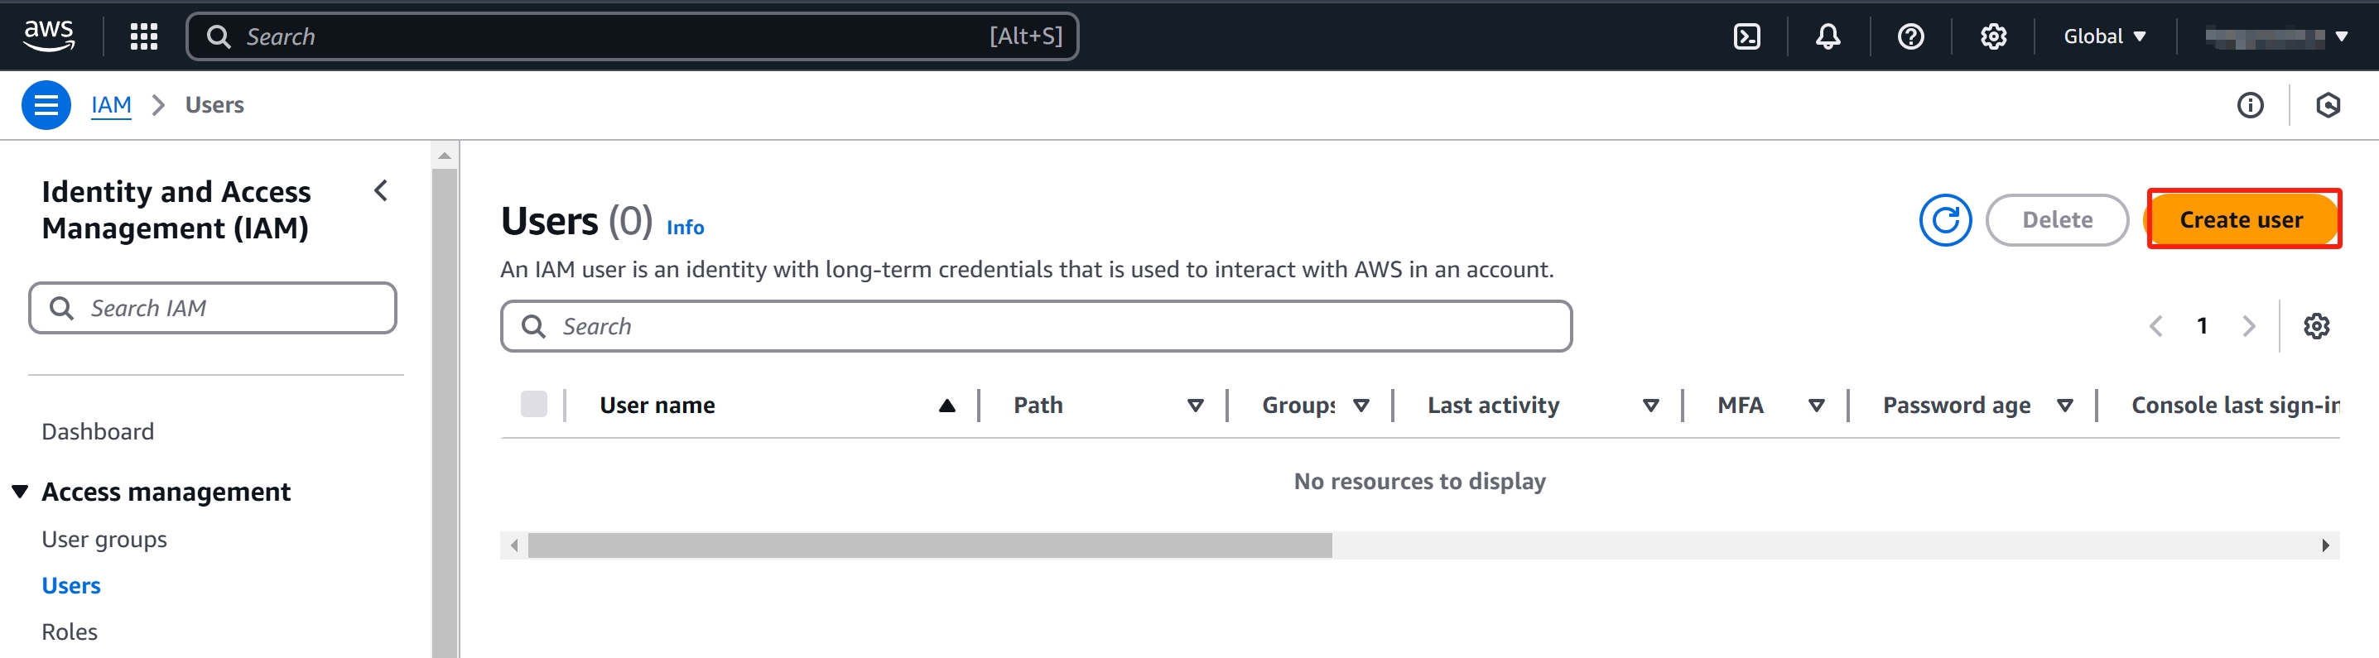Click the Console last sign-in column header
Screen dimensions: 2379x658
2235,405
